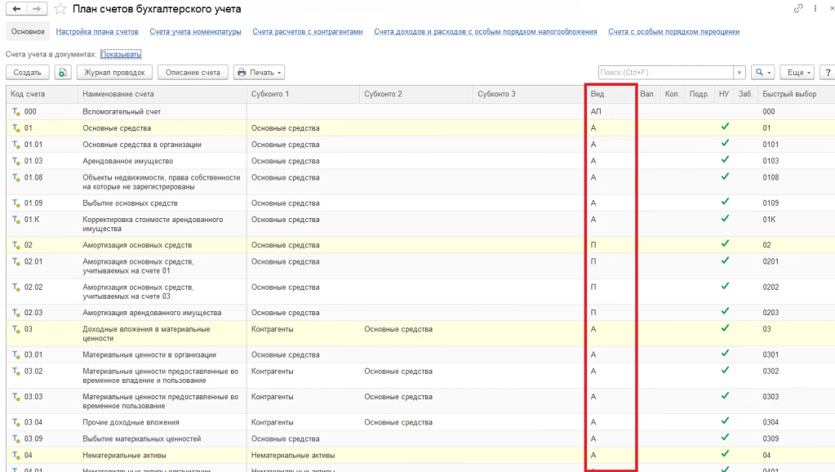Select the Вспомогательный счет row
The width and height of the screenshot is (835, 472).
(x=420, y=112)
